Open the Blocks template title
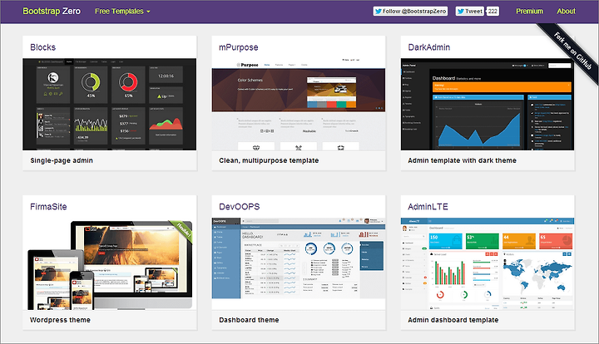599x344 pixels. coord(42,47)
